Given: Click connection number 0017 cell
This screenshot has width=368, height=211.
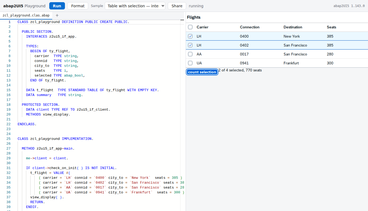Looking at the screenshot, I should [x=244, y=54].
